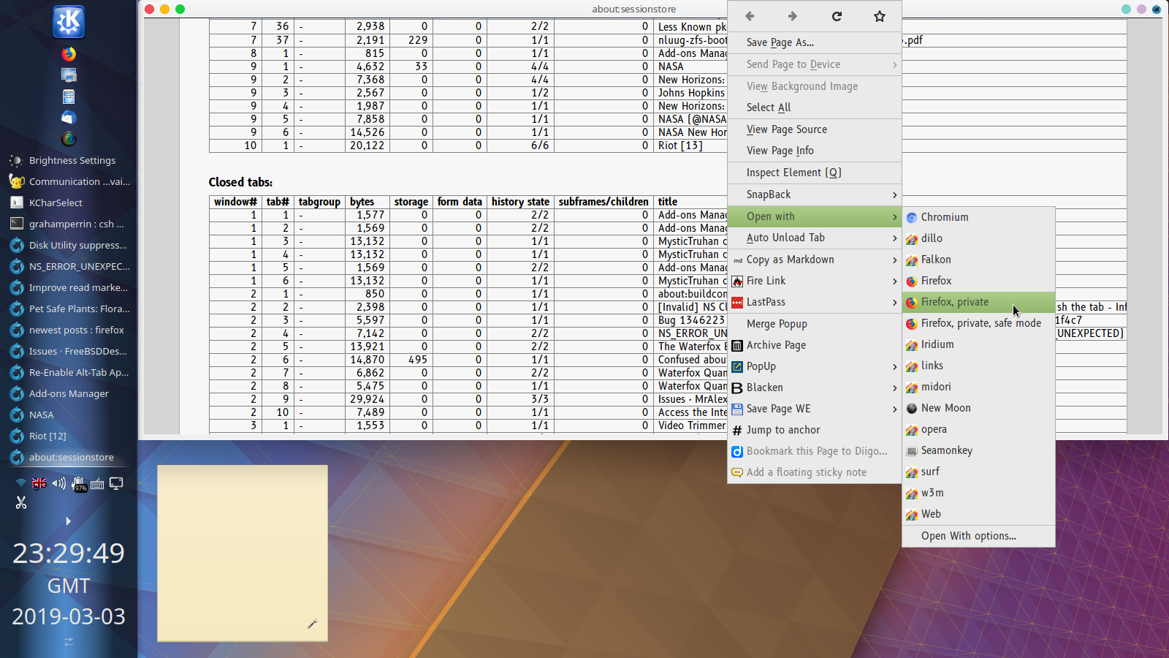Click the Back arrow in context menu
Viewport: 1169px width, 658px height.
coord(750,16)
